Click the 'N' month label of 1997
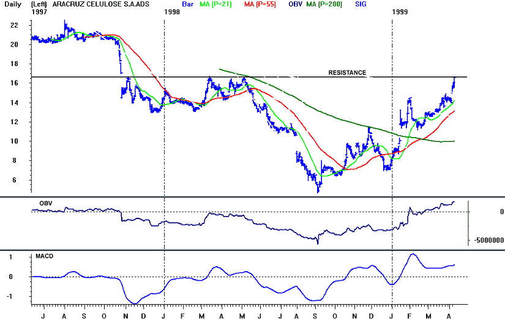Viewport: 505px width, 320px height. click(x=125, y=316)
